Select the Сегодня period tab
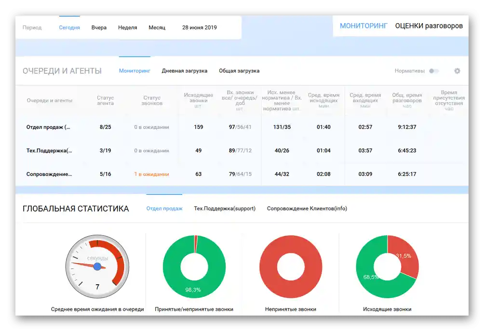The height and width of the screenshot is (331, 484). [69, 27]
